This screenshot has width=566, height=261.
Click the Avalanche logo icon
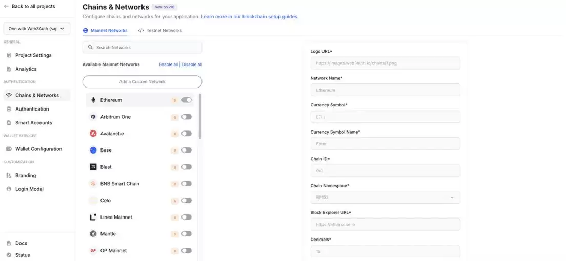coord(93,134)
